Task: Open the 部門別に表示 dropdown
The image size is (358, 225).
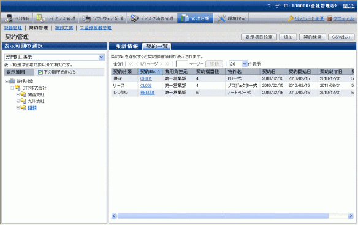Action: [55, 58]
